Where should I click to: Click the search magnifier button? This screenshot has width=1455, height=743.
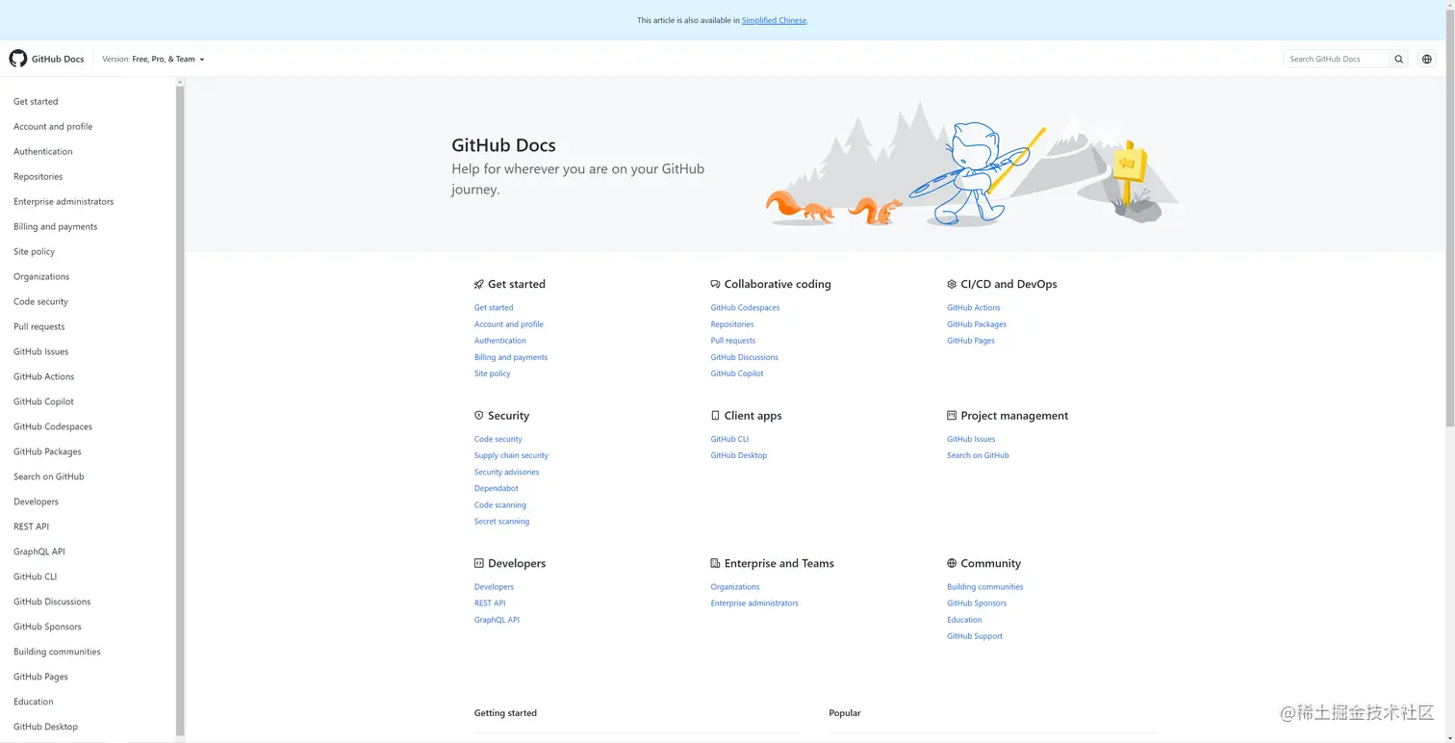pos(1399,59)
